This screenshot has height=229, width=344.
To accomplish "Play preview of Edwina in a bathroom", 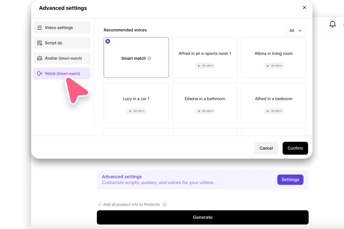I will pyautogui.click(x=205, y=111).
